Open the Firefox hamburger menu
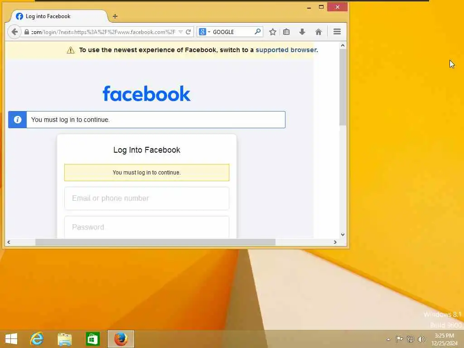 [337, 32]
